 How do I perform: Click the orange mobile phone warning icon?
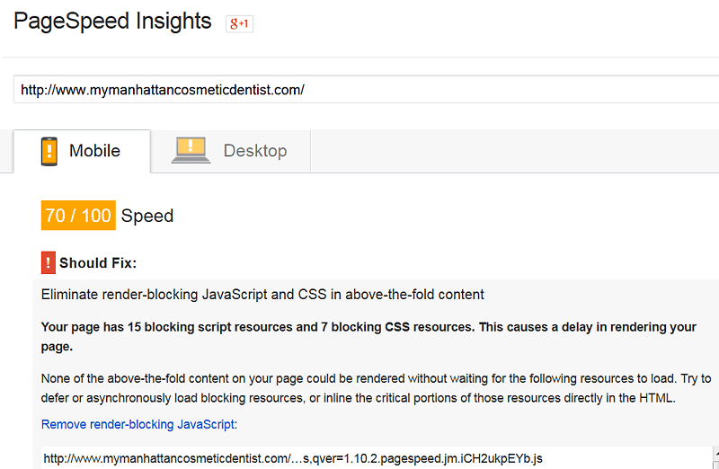[49, 151]
